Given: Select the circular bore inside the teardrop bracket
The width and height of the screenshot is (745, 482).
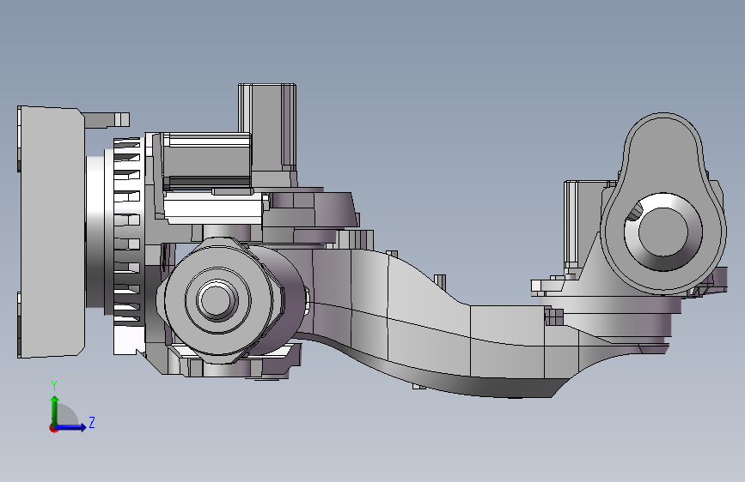Looking at the screenshot, I should [x=663, y=232].
